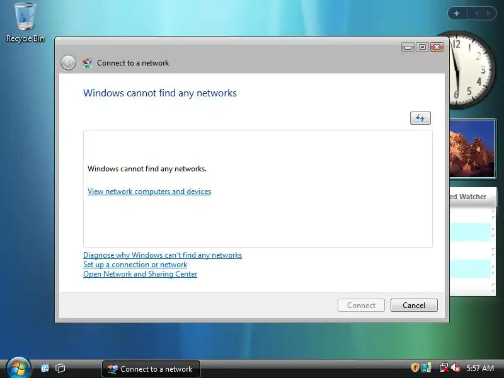Click the Feed Watcher gadget header

(x=472, y=197)
